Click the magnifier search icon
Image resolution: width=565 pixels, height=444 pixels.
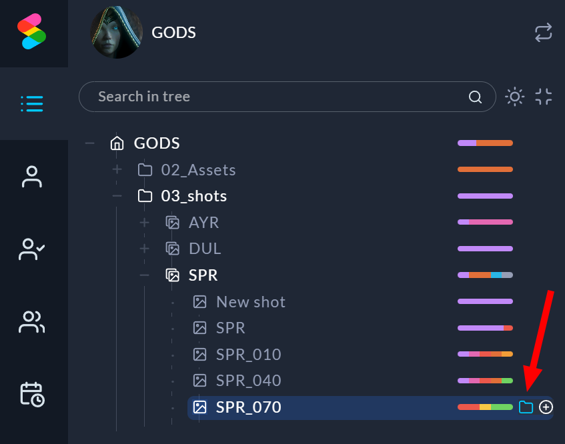476,97
